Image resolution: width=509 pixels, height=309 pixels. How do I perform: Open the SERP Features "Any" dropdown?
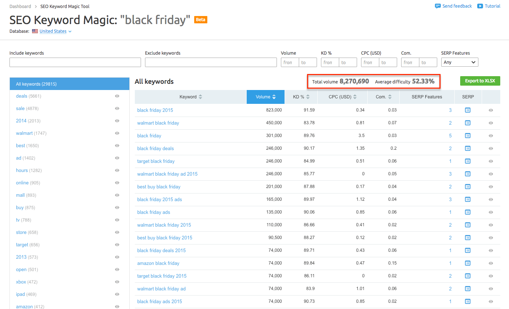(459, 62)
